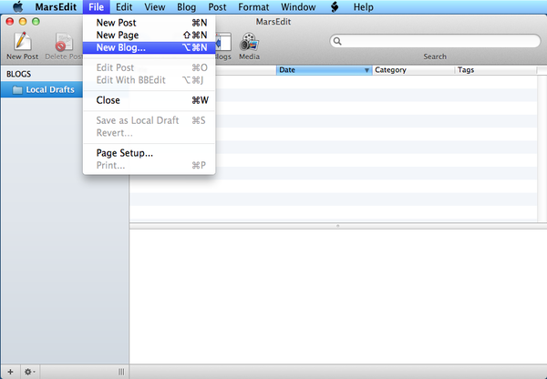
Task: Choose New Page from File menu
Action: [x=149, y=35]
